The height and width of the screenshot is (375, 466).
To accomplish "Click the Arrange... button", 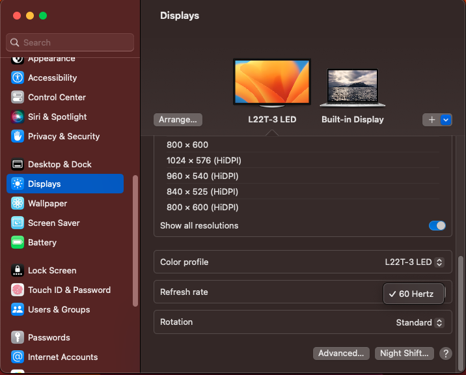I will tap(178, 120).
